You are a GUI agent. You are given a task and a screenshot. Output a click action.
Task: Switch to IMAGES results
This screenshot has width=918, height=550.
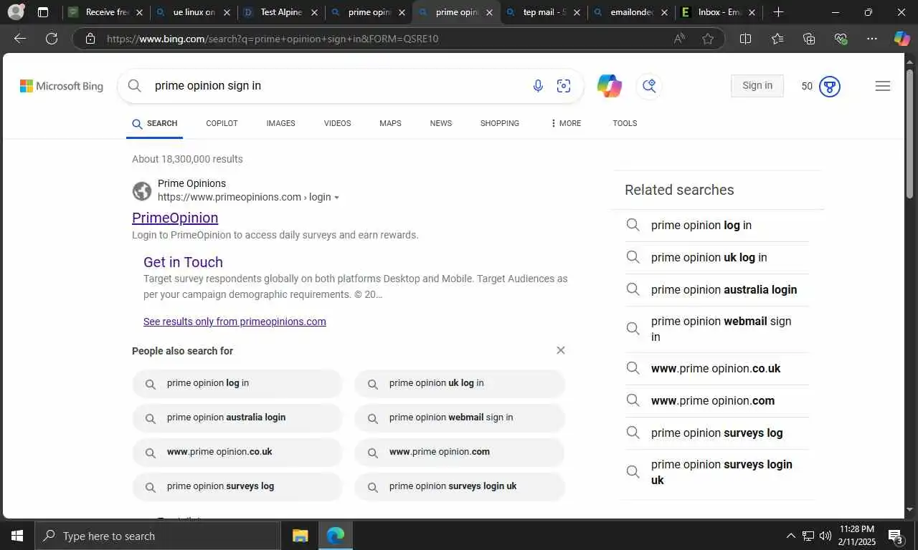[x=280, y=123]
